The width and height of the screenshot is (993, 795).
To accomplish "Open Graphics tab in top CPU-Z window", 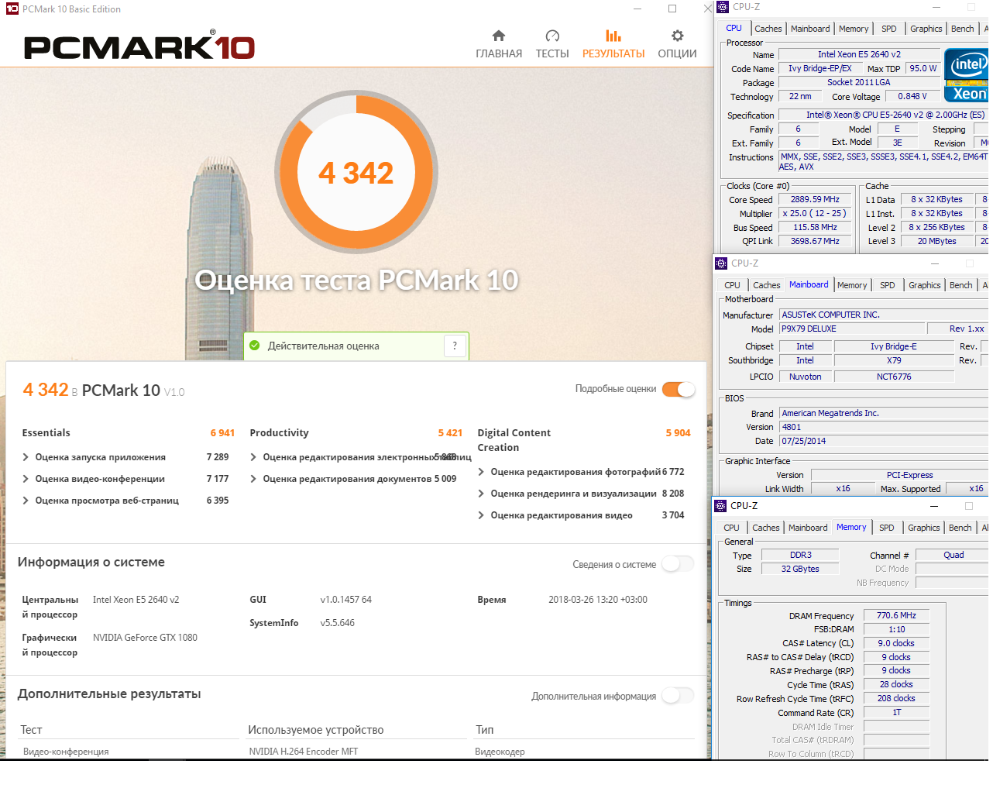I will point(926,29).
